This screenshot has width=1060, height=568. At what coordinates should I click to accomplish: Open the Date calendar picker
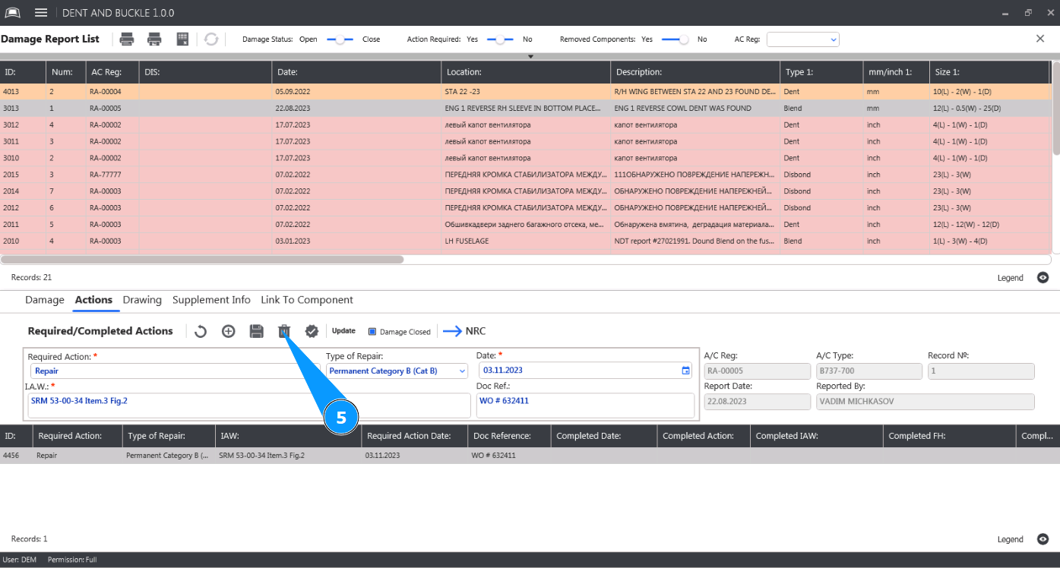point(685,371)
